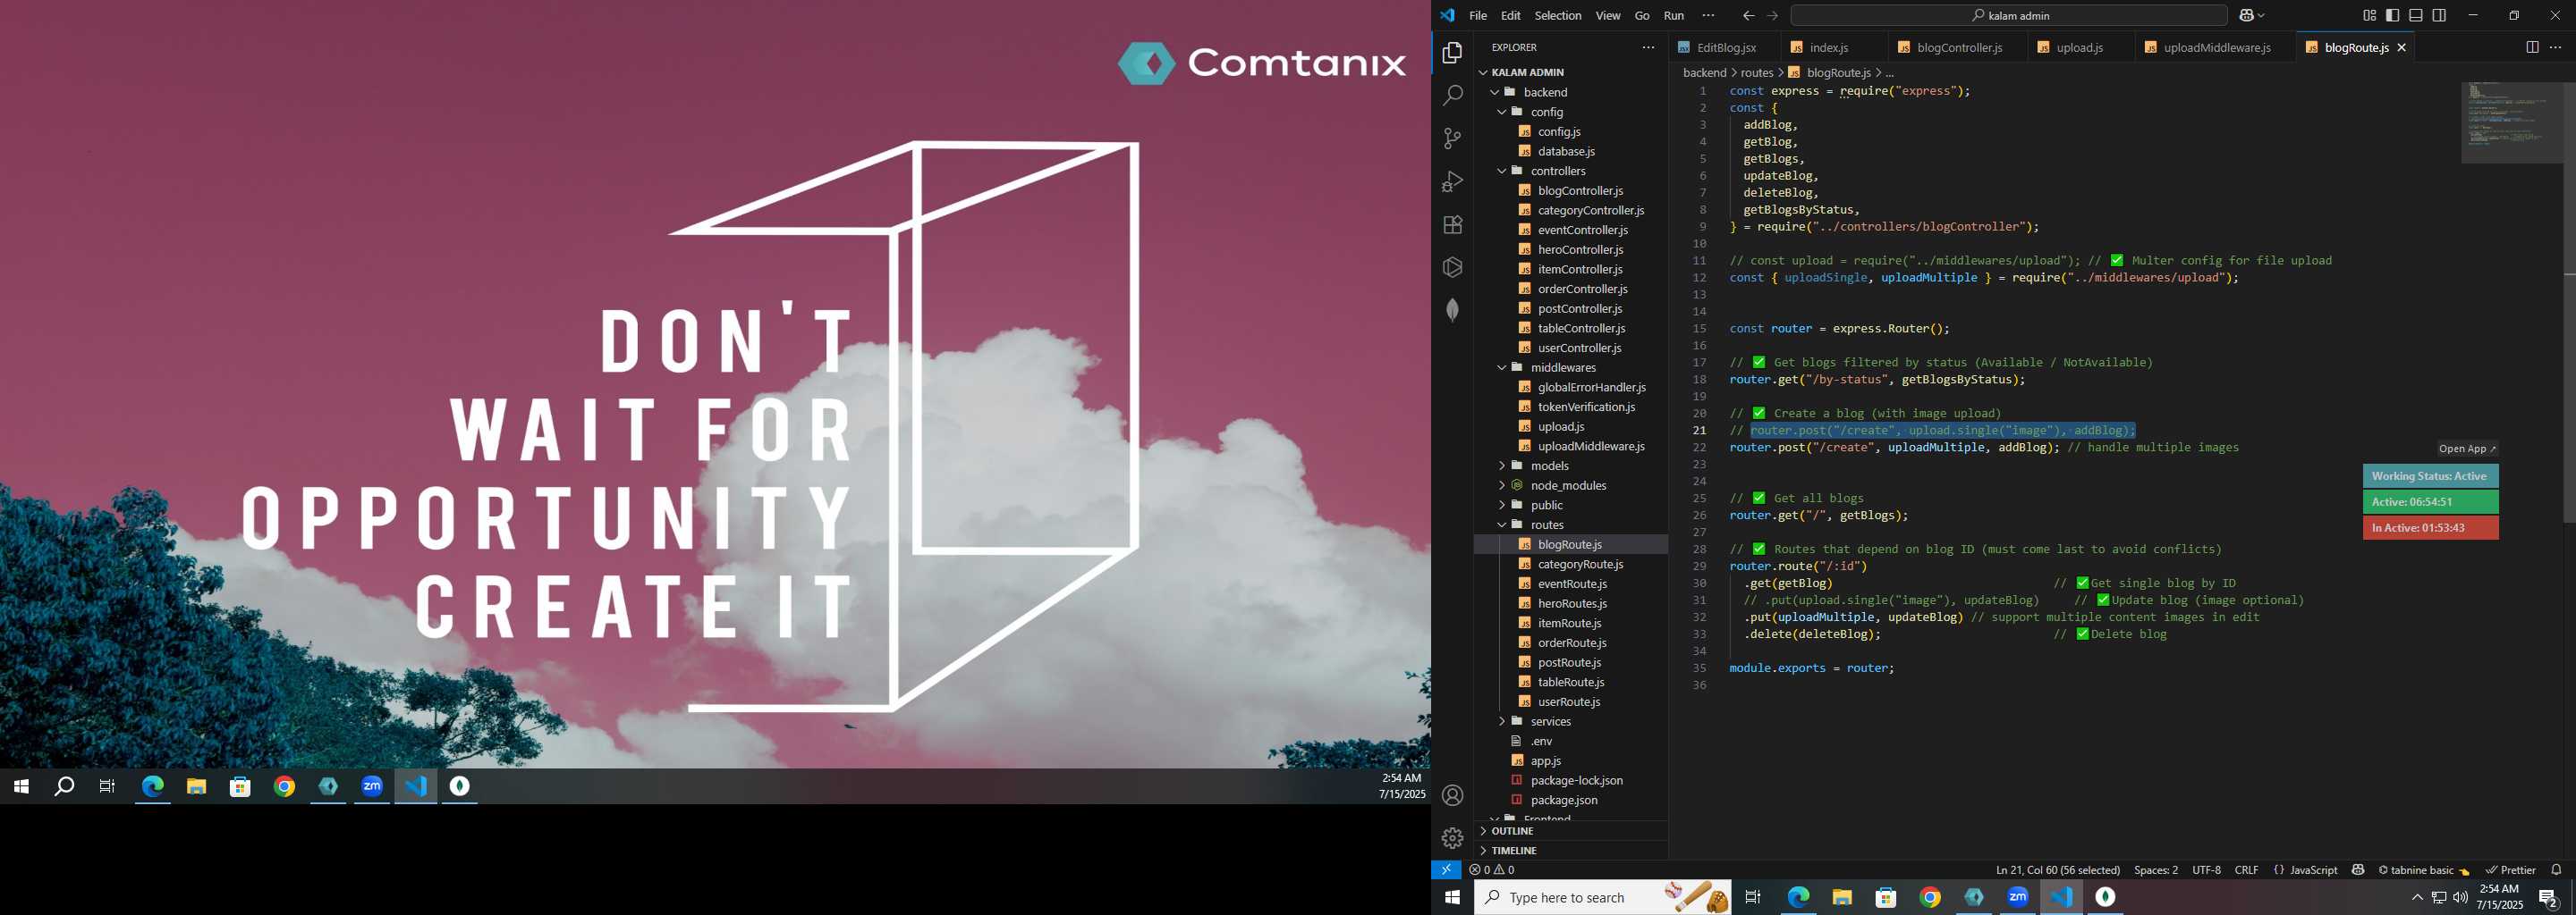2576x915 pixels.
Task: Click the Go Back arrow in title bar
Action: (x=1748, y=15)
